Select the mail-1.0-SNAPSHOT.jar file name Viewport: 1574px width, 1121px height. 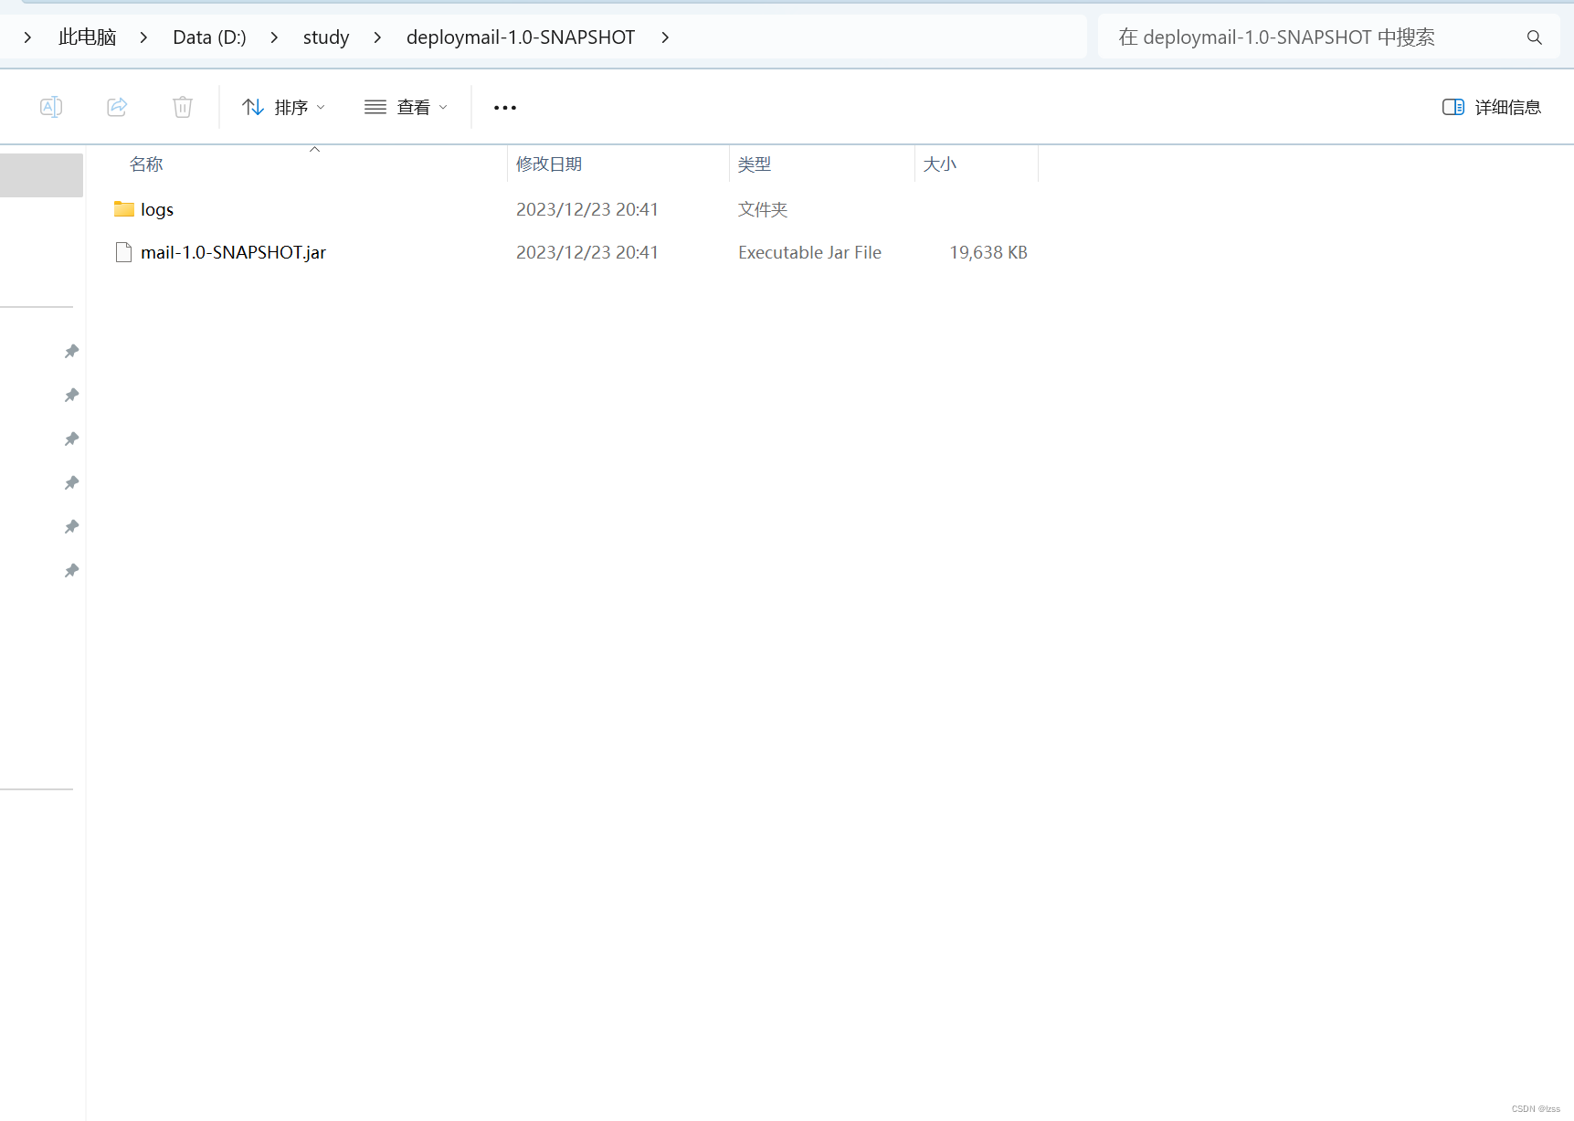(x=233, y=252)
